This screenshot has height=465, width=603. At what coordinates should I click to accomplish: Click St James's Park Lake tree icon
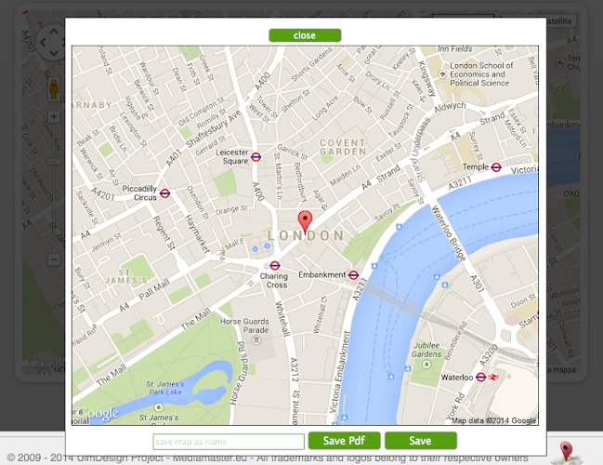tap(159, 407)
